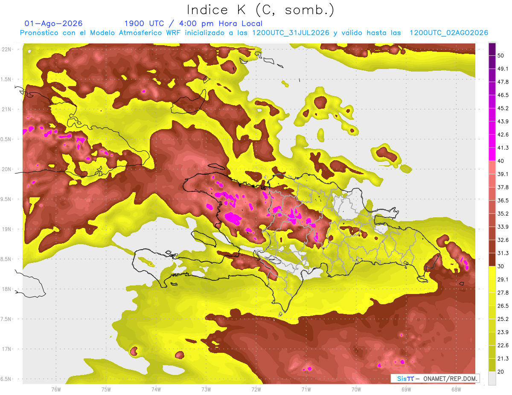Click the "19N" latitude label
This screenshot has width=512, height=395.
click(x=6, y=229)
